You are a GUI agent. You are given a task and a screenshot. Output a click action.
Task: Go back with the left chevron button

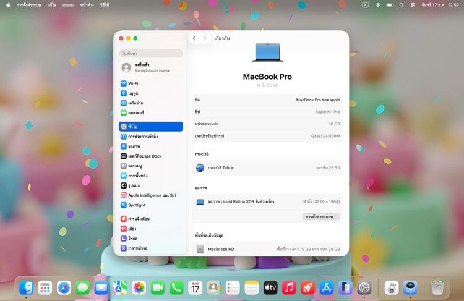click(x=194, y=38)
